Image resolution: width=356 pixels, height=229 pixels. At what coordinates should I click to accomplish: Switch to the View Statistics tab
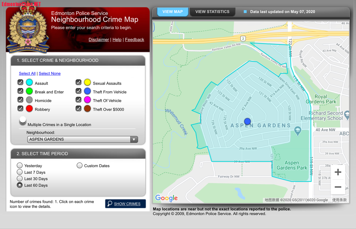[x=212, y=12]
